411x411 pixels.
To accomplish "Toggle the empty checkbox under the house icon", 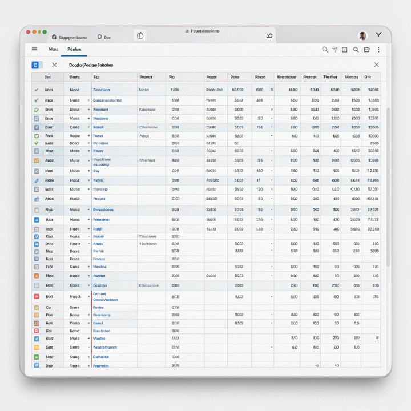I will 37,210.
